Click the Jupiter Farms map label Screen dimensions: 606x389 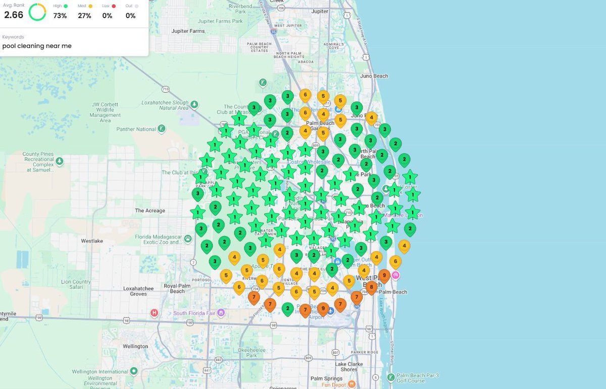[x=188, y=31]
